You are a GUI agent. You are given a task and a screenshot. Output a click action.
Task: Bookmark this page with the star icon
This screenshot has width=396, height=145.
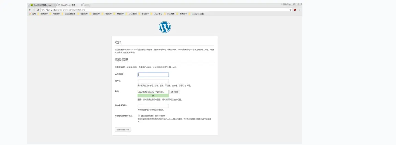(x=290, y=10)
